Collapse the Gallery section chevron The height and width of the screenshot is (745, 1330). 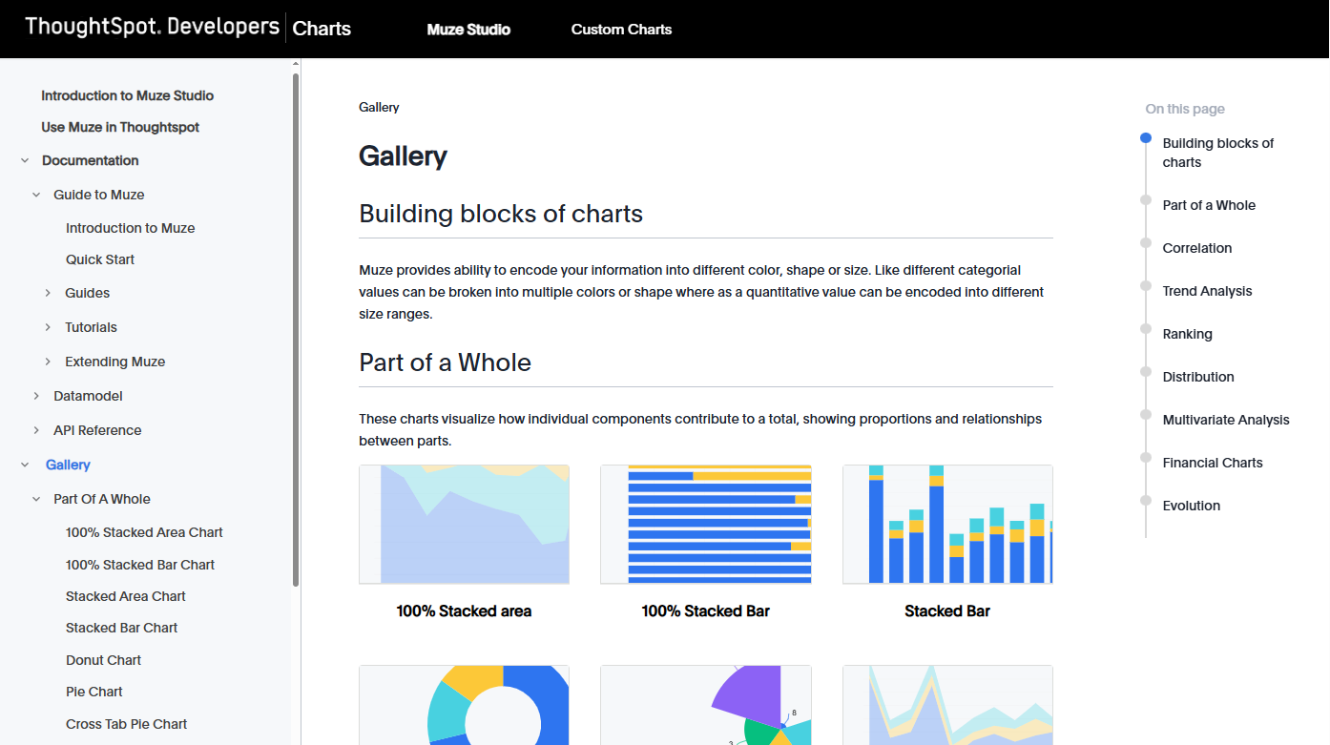[25, 465]
